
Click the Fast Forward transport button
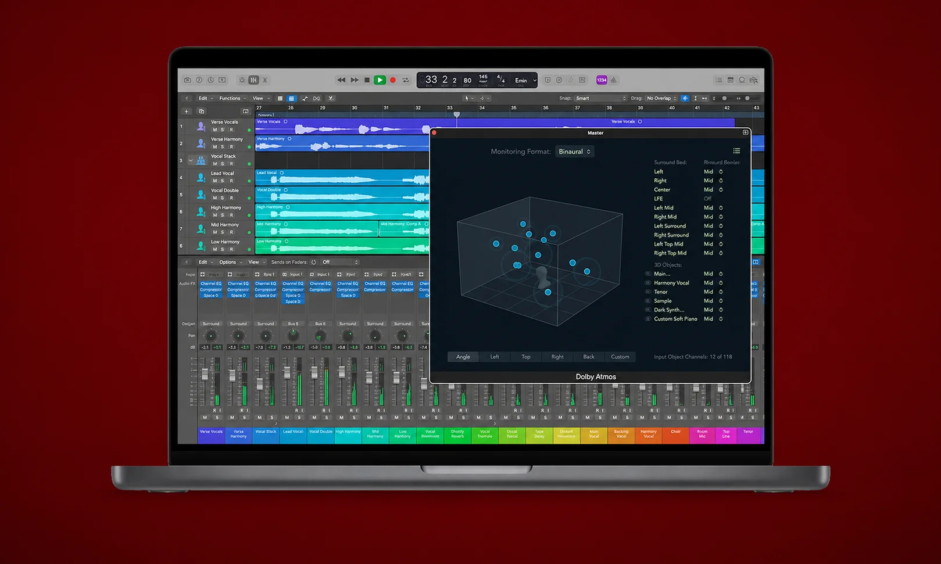point(354,80)
